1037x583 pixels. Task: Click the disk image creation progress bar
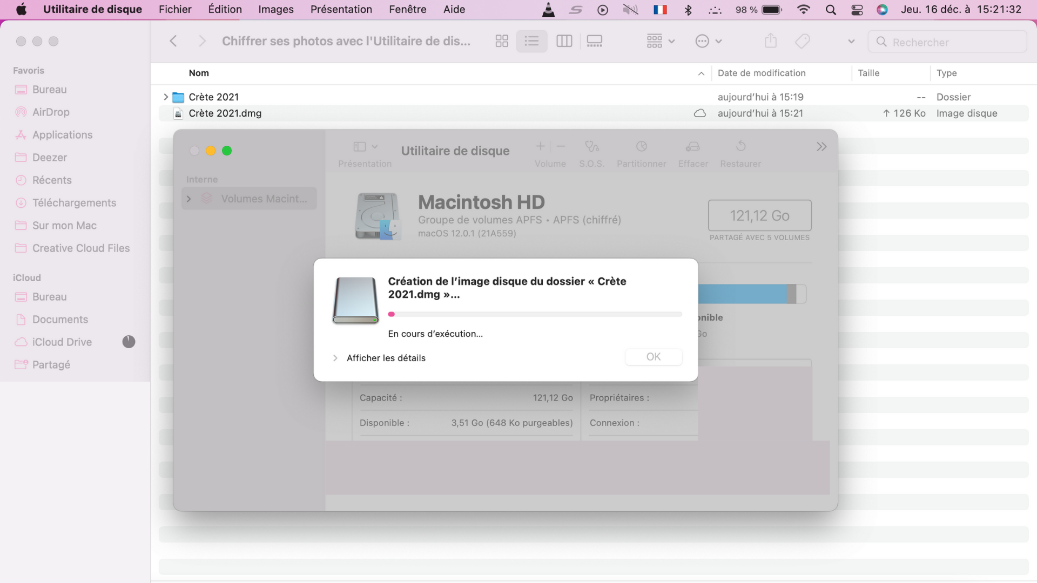coord(535,314)
